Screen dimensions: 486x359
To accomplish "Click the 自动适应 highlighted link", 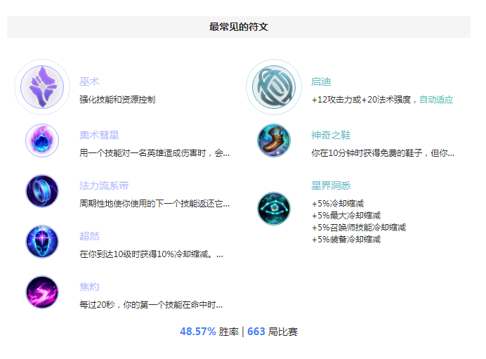I will pyautogui.click(x=436, y=100).
